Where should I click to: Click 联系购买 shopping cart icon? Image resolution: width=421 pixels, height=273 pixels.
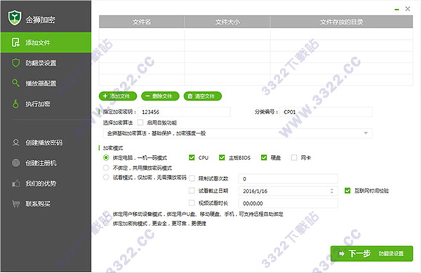(16, 204)
